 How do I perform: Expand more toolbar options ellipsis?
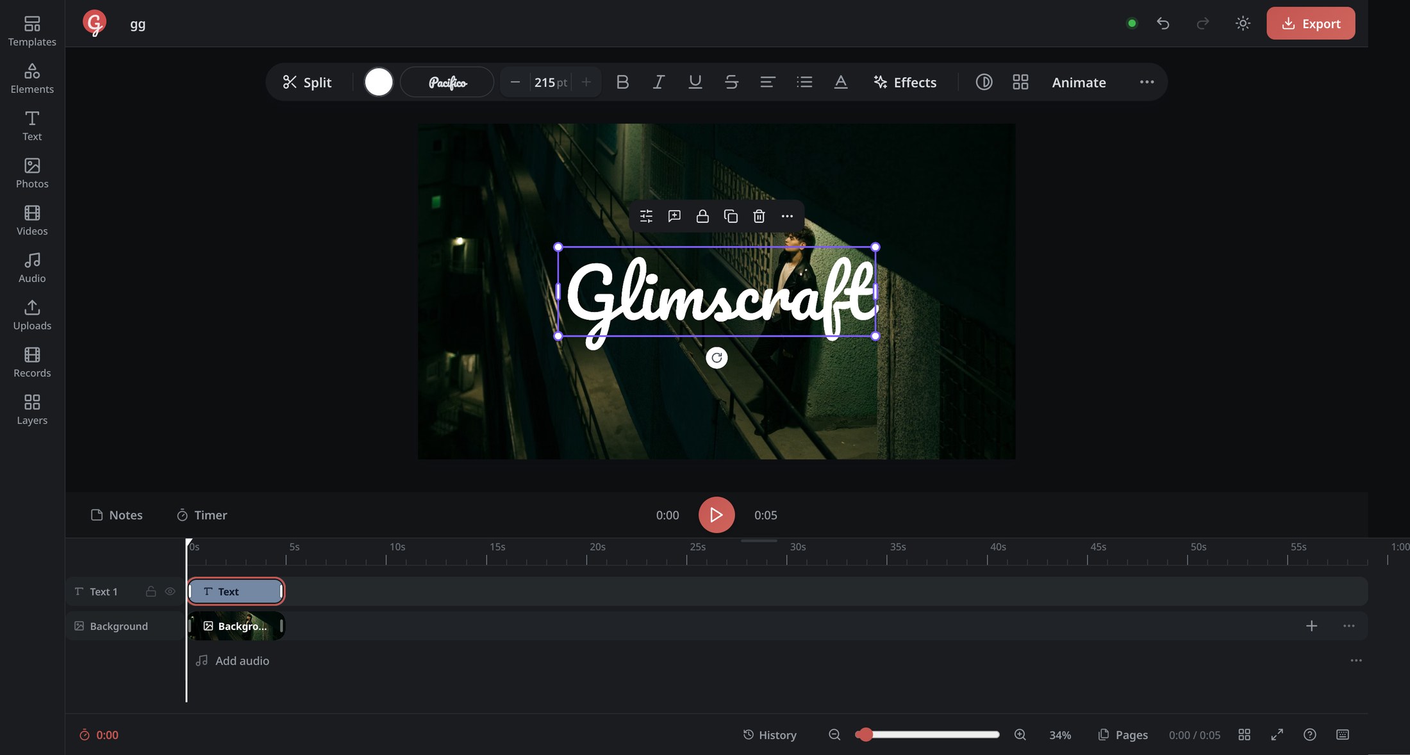click(x=1147, y=82)
